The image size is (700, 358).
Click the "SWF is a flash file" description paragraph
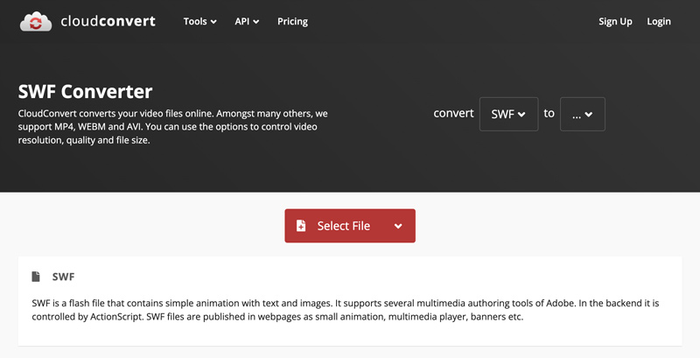345,310
